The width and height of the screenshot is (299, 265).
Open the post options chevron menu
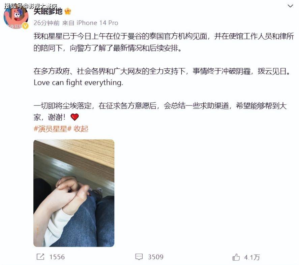click(x=290, y=6)
